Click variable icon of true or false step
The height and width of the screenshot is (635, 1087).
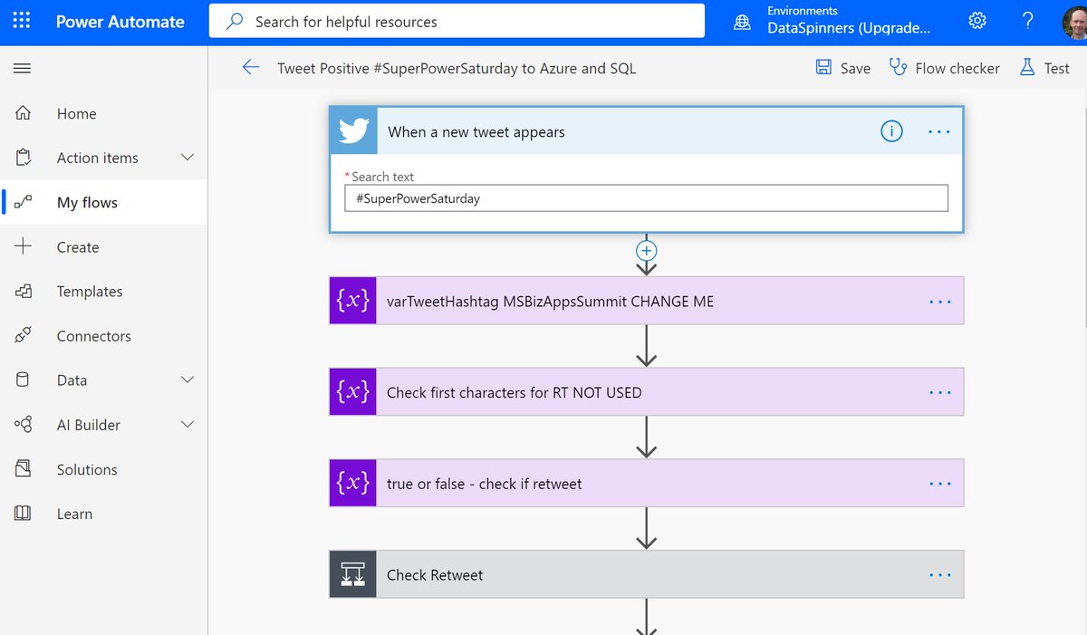[x=352, y=484]
